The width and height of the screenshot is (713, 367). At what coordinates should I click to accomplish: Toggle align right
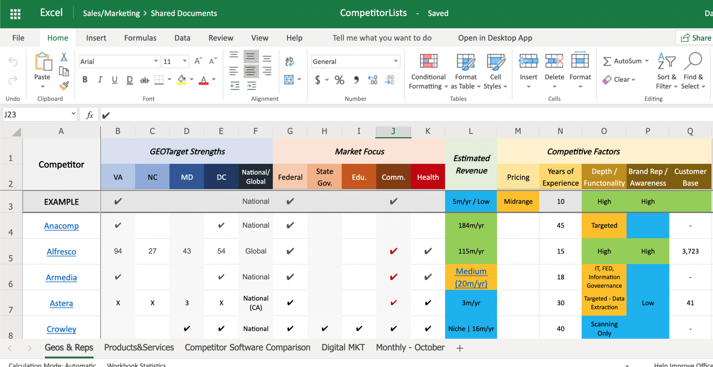click(267, 71)
